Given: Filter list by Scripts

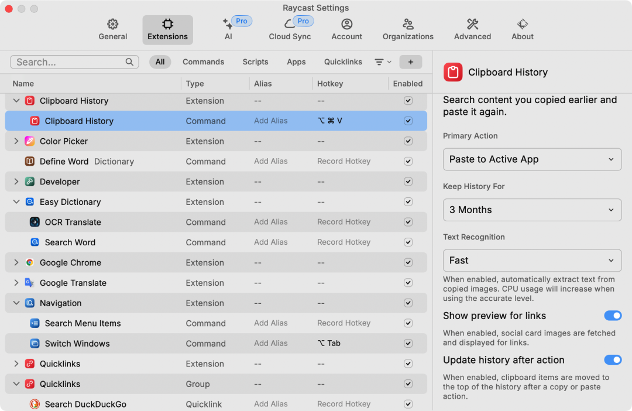Looking at the screenshot, I should point(255,61).
